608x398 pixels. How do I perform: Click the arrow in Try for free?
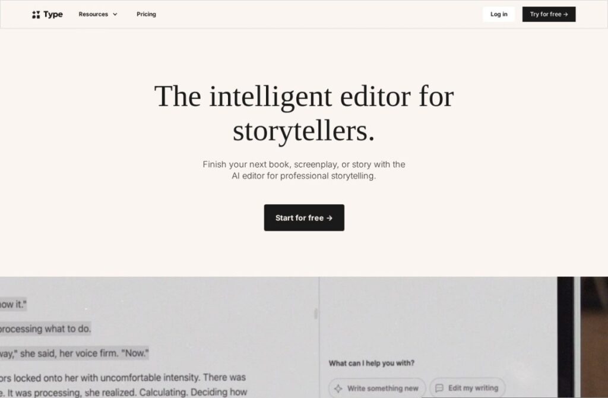(565, 14)
